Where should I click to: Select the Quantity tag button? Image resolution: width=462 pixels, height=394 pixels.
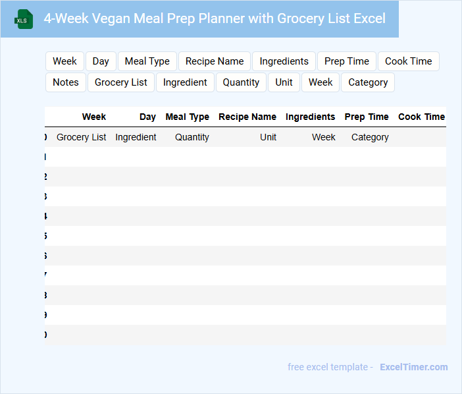coord(241,82)
